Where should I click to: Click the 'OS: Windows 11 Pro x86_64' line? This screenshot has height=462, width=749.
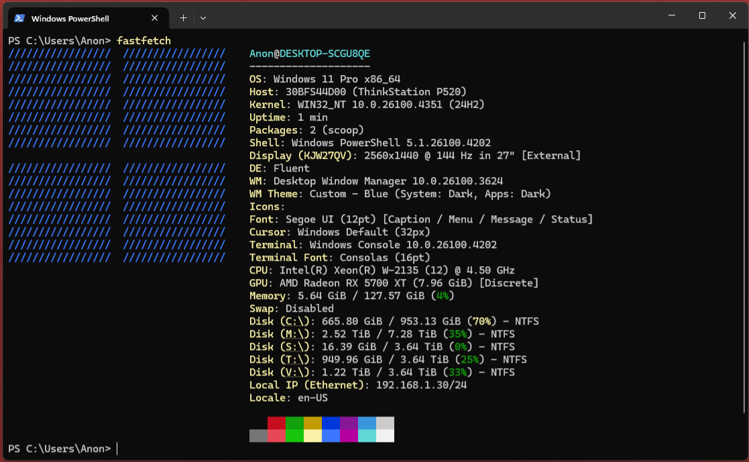coord(325,79)
